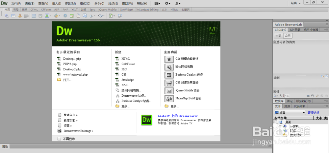Image resolution: width=329 pixels, height=153 pixels.
Task: Click the Head elements icon
Action: (x=91, y=16)
